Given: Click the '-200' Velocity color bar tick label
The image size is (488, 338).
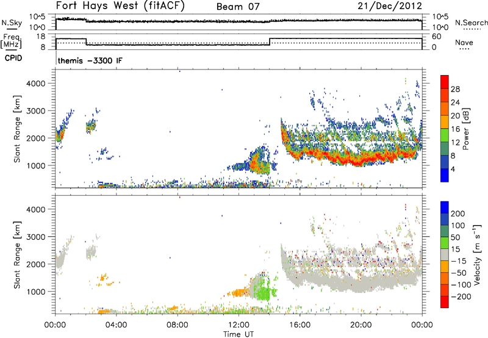Looking at the screenshot, I should tap(461, 297).
